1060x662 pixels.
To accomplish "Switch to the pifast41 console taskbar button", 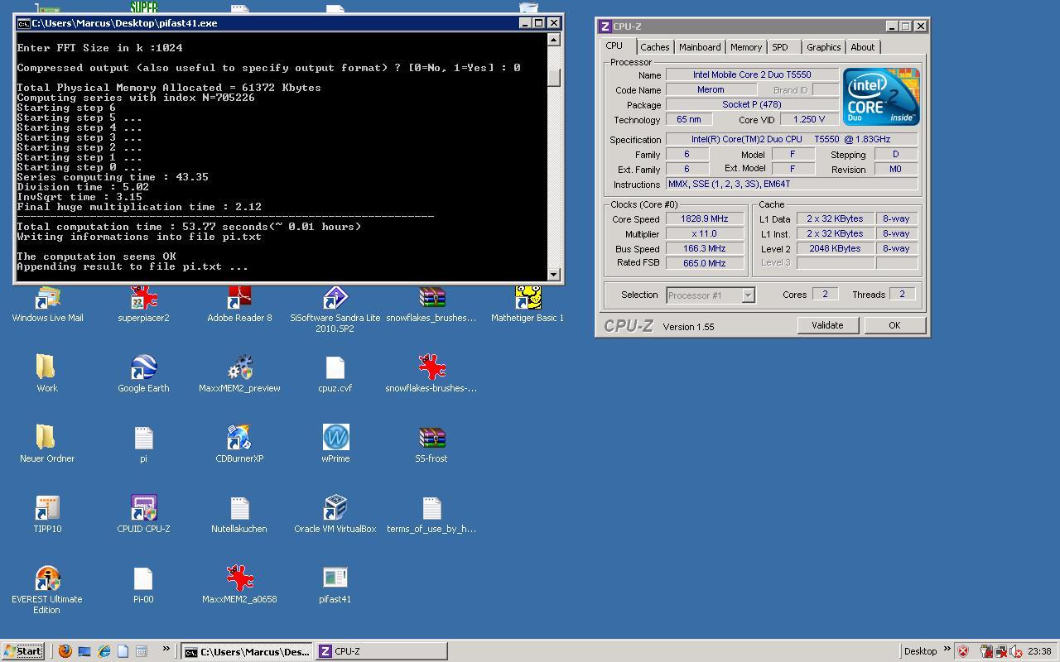I will 247,651.
